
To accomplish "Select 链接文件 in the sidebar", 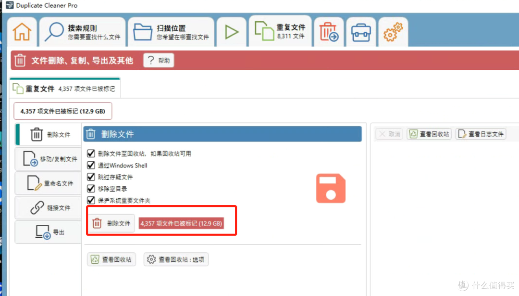I will [49, 208].
